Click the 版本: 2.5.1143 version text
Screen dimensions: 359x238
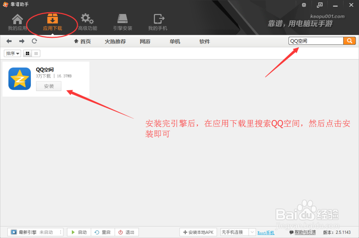[337, 232]
